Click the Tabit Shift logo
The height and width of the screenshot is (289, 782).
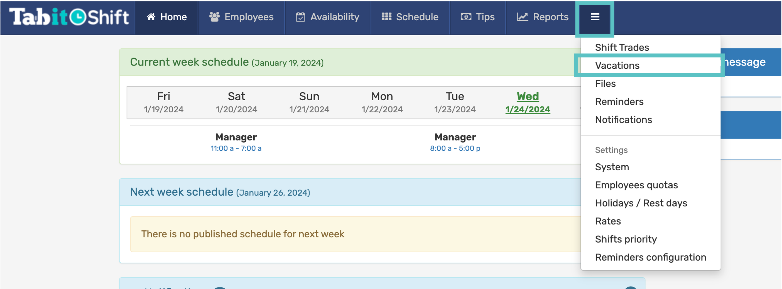[x=69, y=17]
